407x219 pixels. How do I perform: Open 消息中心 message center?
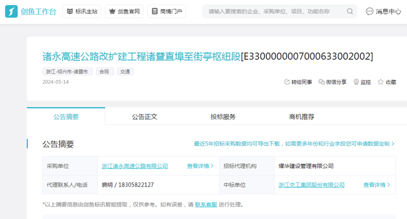click(383, 12)
